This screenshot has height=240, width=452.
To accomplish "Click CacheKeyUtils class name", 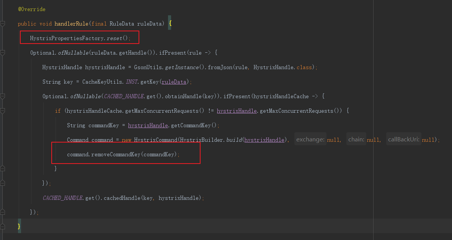I will (103, 82).
